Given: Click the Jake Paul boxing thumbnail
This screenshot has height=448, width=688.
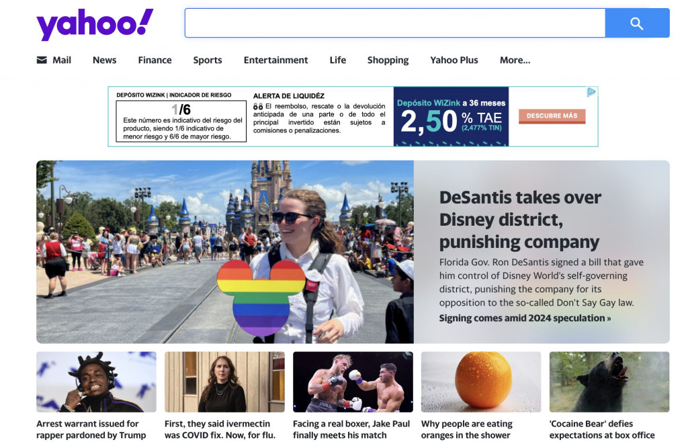Looking at the screenshot, I should (x=352, y=381).
